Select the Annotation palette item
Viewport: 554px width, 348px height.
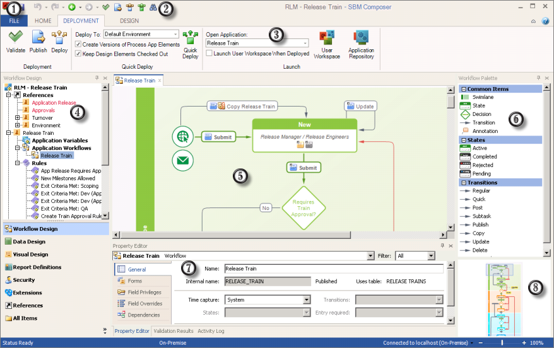(x=485, y=131)
